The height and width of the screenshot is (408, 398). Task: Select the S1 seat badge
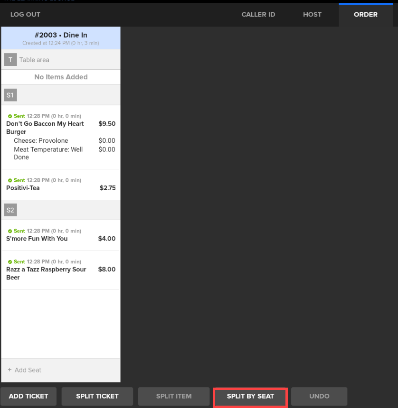tap(10, 95)
